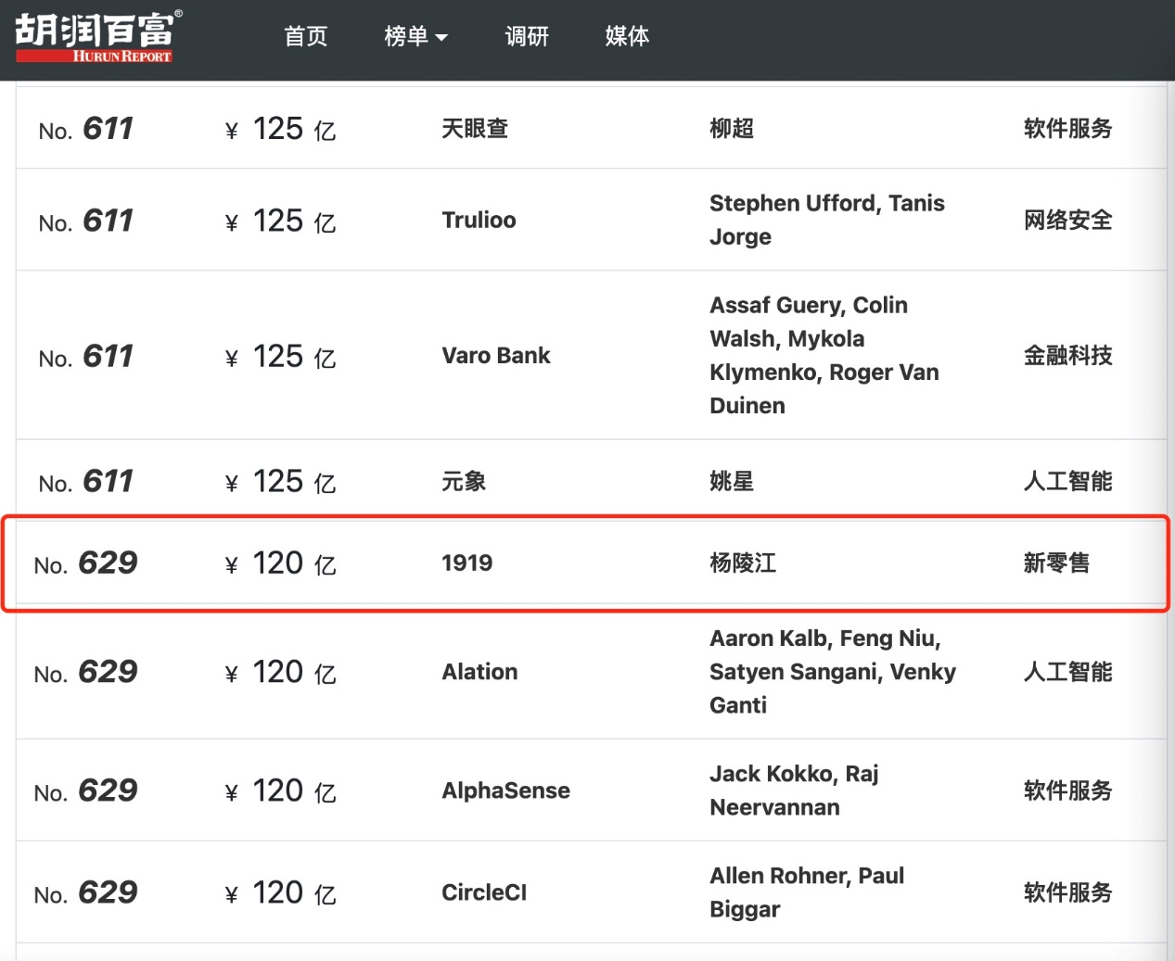Expand the 榜单 dropdown menu

pos(415,36)
